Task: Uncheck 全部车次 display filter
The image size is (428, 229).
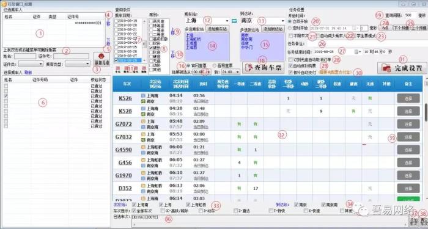Action: point(134,211)
